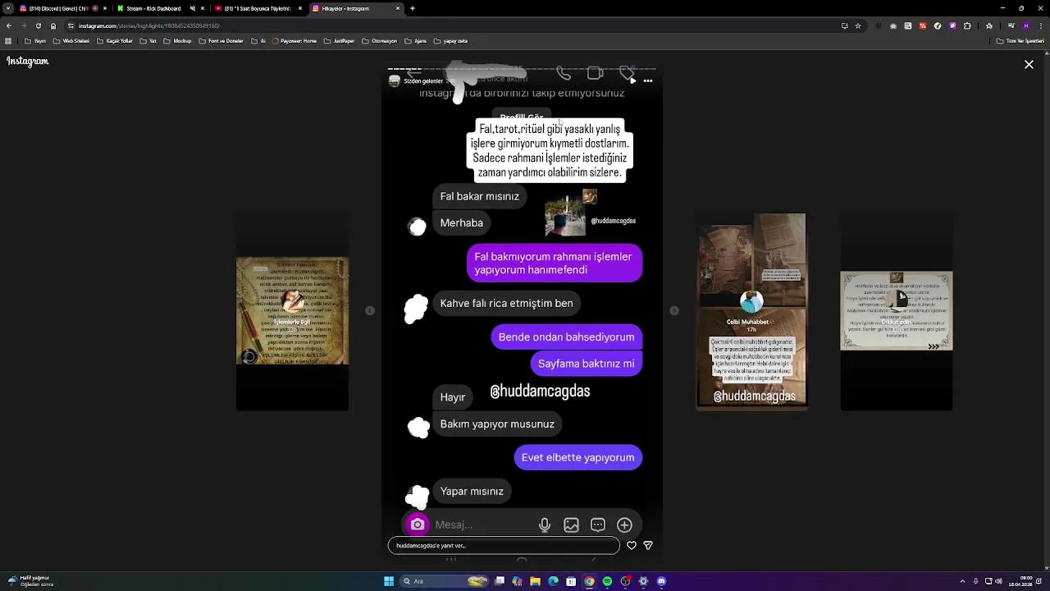Open the left preview story thumbnail
The width and height of the screenshot is (1050, 591).
pos(292,310)
